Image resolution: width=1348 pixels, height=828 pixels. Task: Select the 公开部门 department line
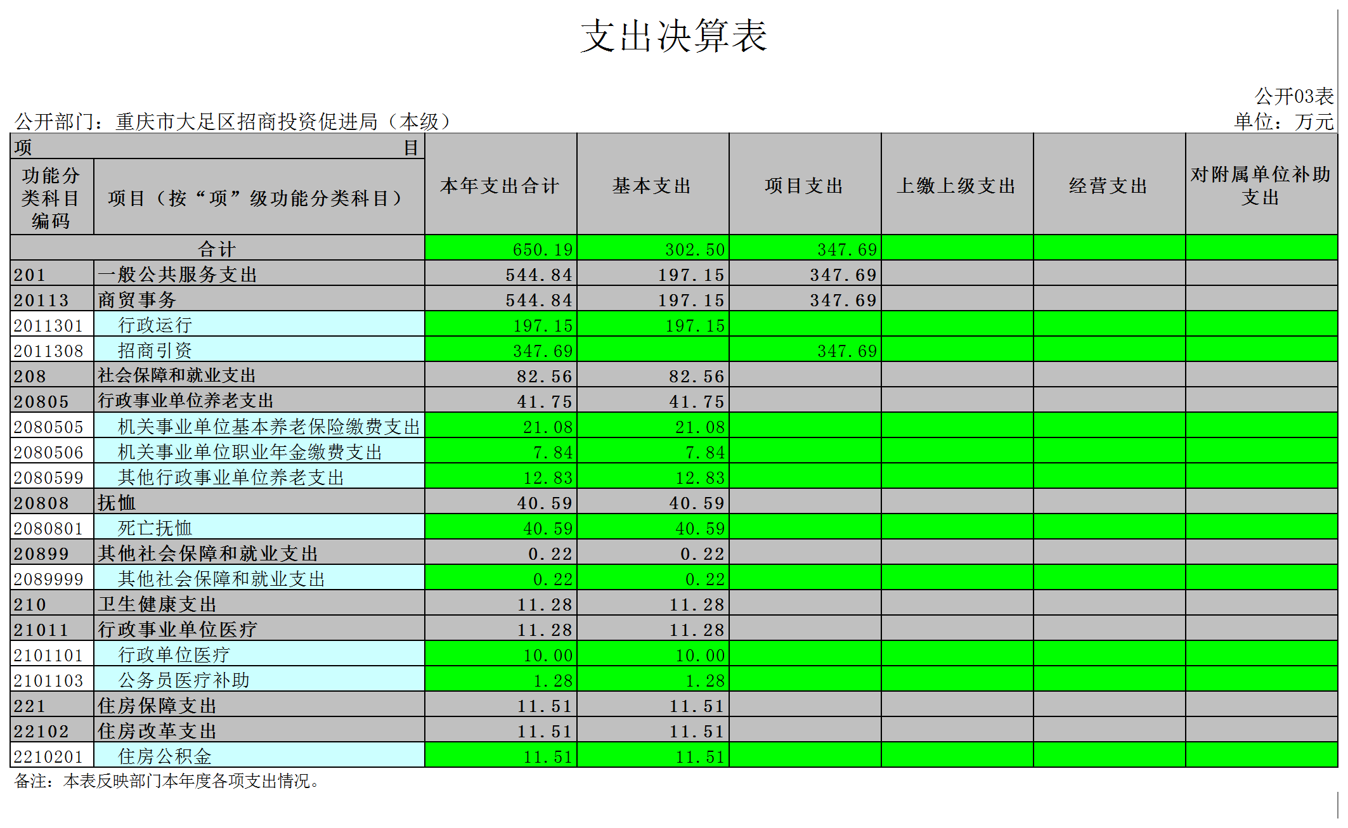tap(232, 121)
